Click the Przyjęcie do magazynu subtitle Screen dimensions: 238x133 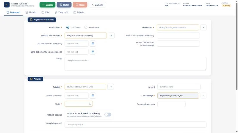click(23, 6)
